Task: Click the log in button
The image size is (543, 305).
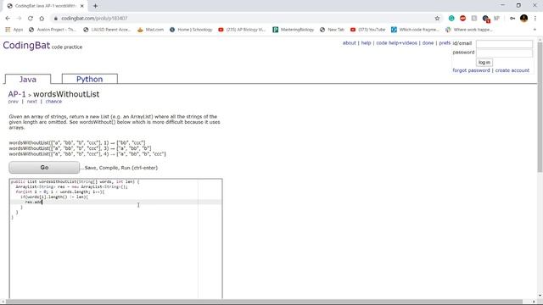Action: (x=484, y=63)
